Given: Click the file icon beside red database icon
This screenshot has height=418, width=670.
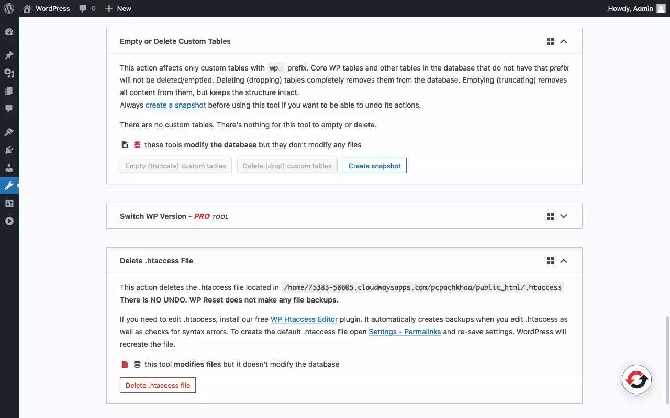Looking at the screenshot, I should (x=125, y=145).
